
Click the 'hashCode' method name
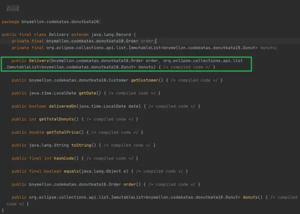[x=63, y=158]
